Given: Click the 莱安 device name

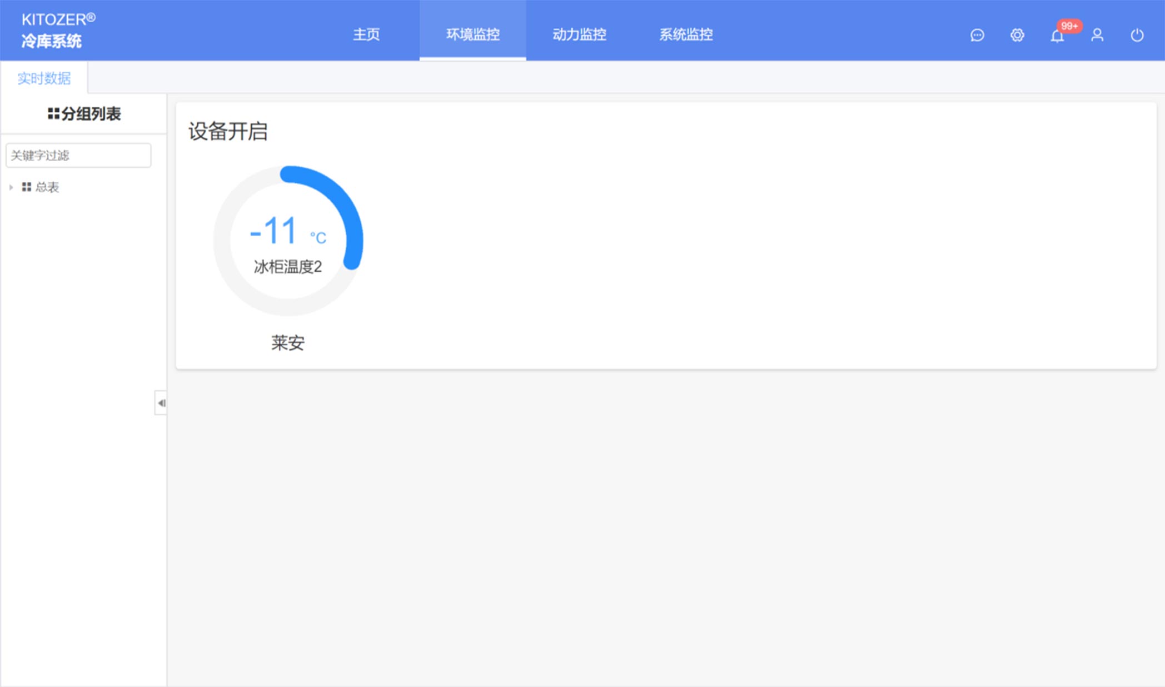Looking at the screenshot, I should pyautogui.click(x=288, y=342).
